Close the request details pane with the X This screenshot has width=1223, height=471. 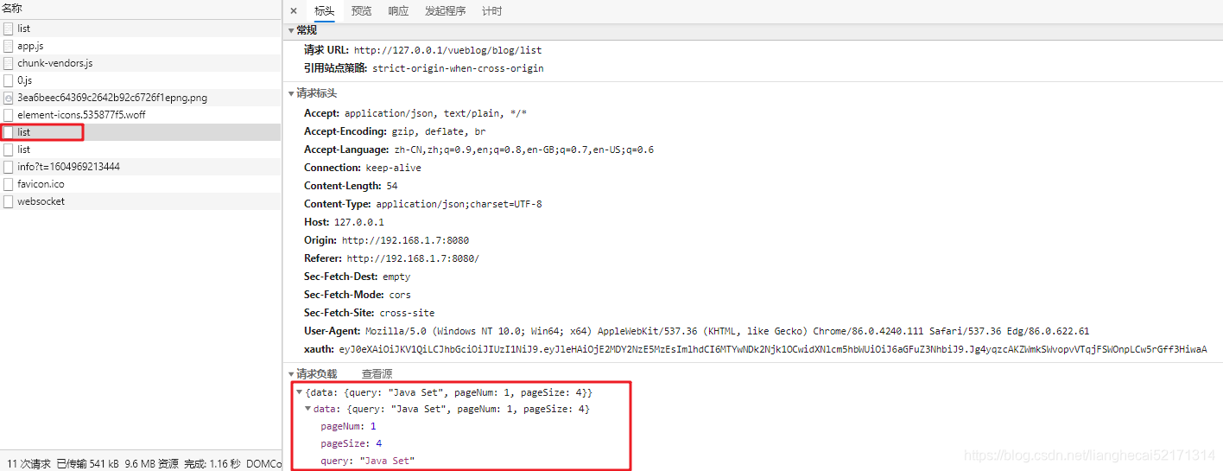tap(294, 11)
